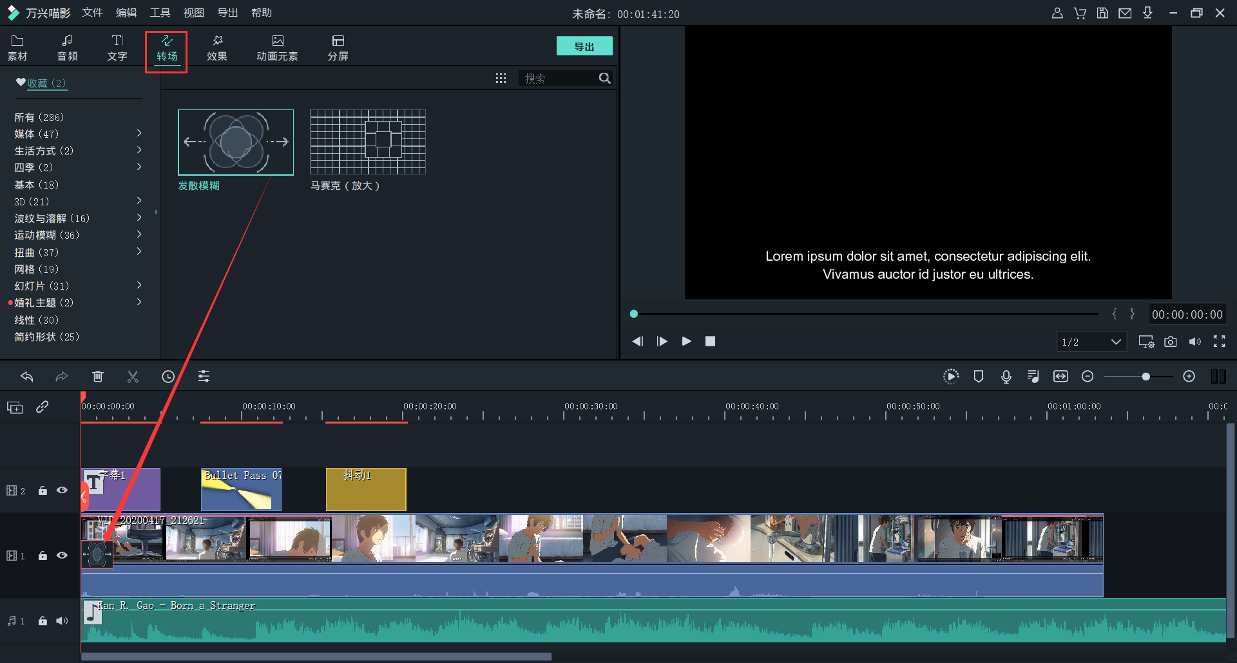
Task: Open the 收藏 (2) favorites link
Action: [x=45, y=83]
